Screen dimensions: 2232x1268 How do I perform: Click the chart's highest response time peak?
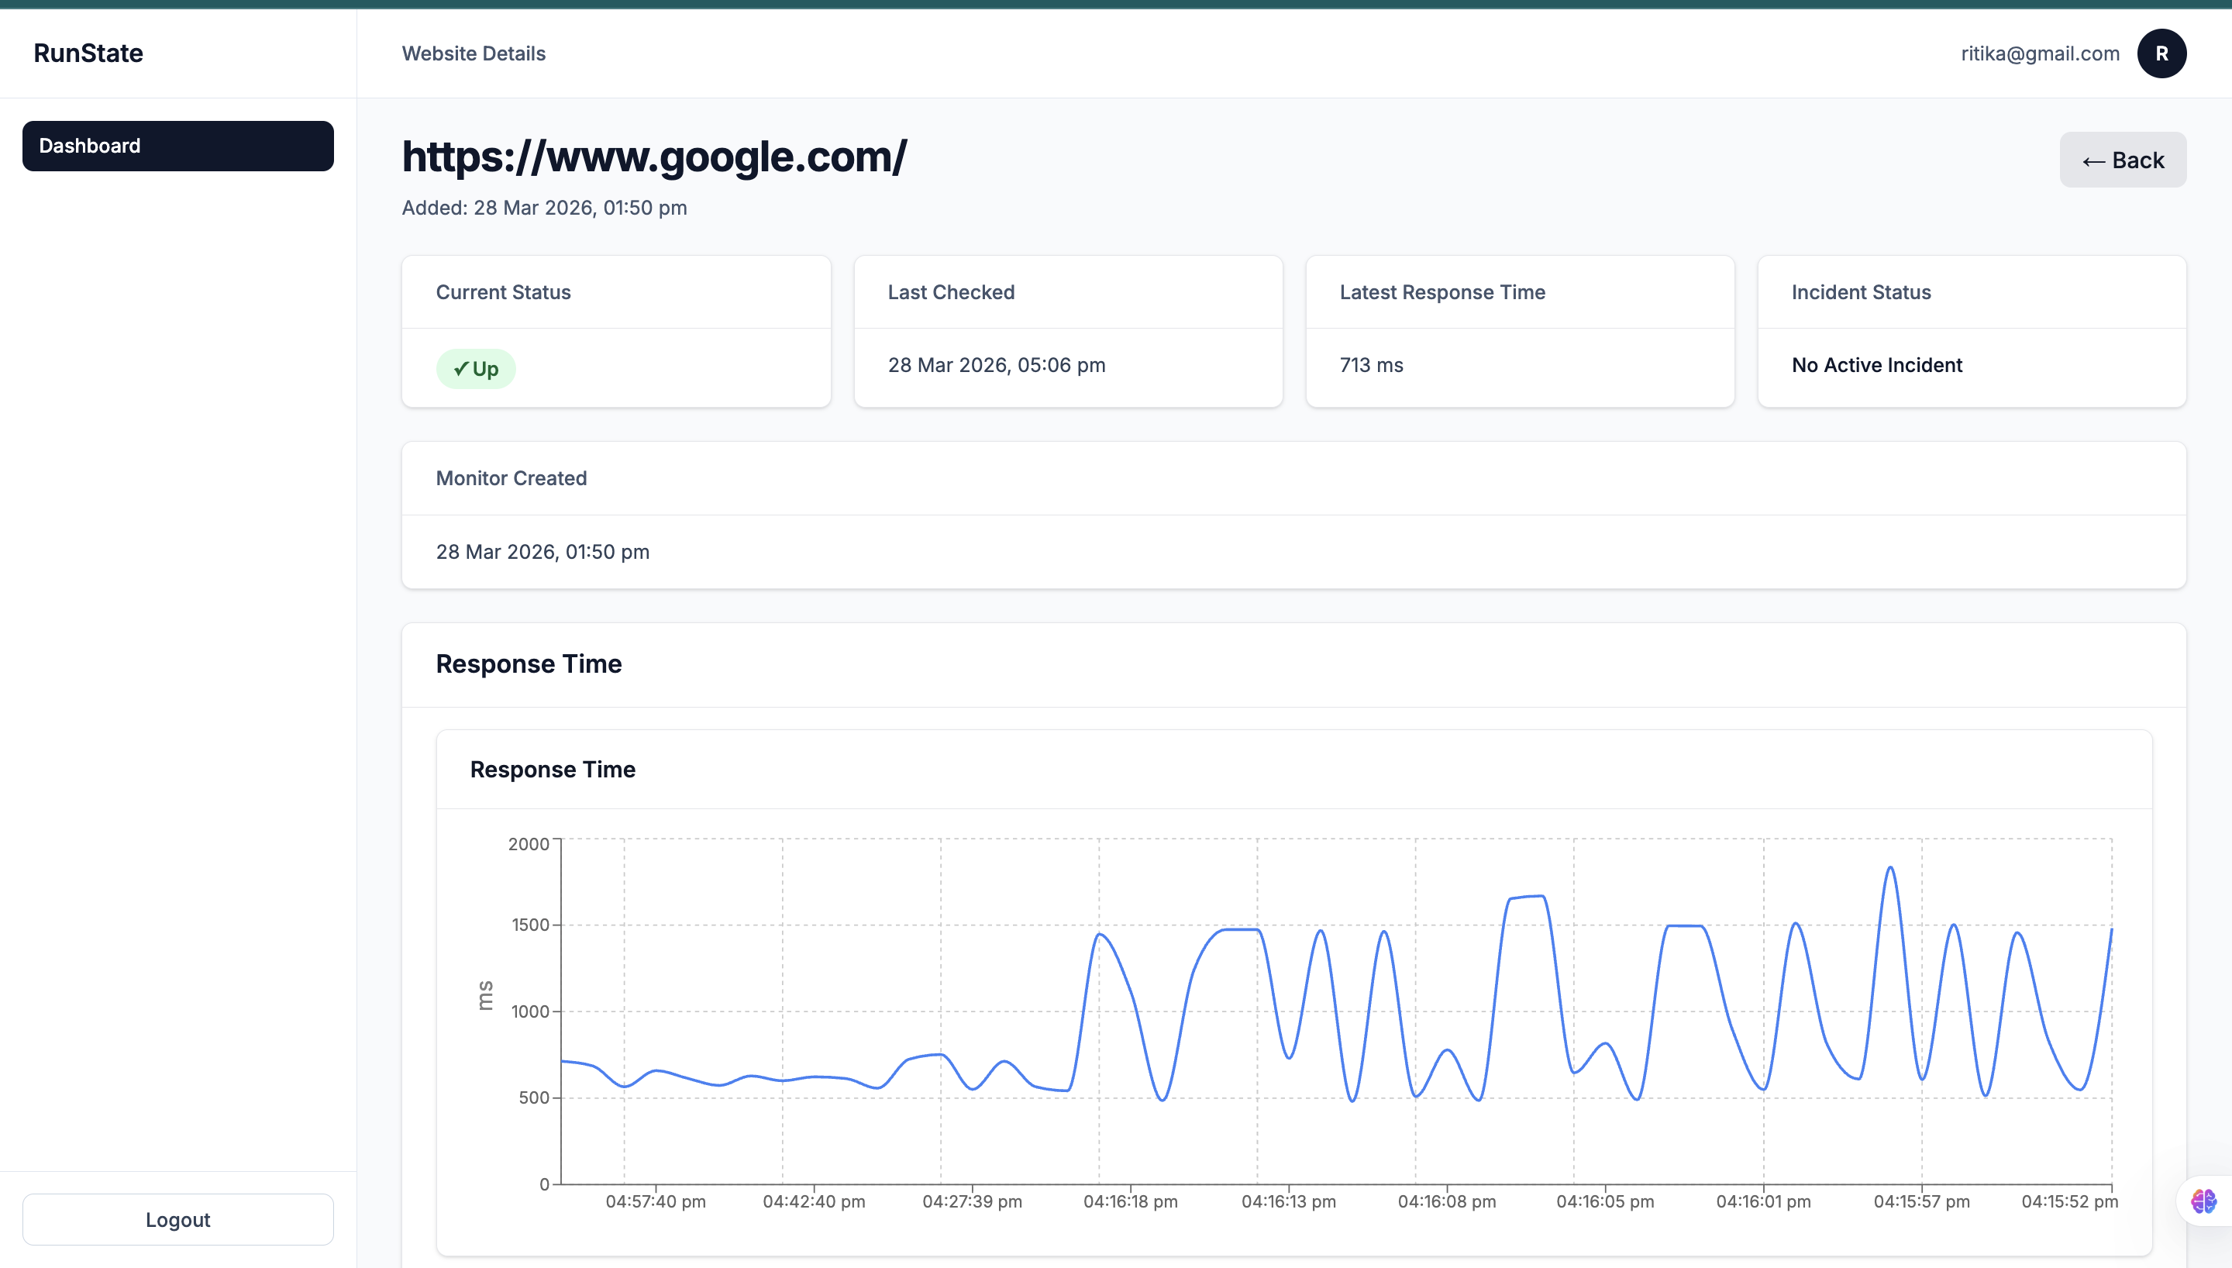pos(1890,867)
